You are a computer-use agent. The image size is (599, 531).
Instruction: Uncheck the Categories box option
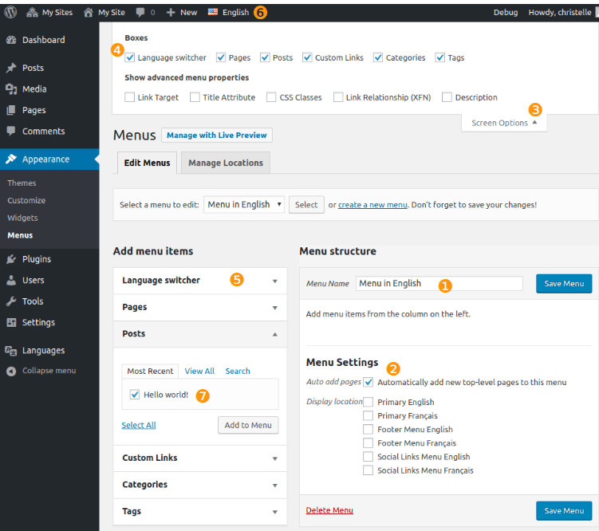click(378, 57)
